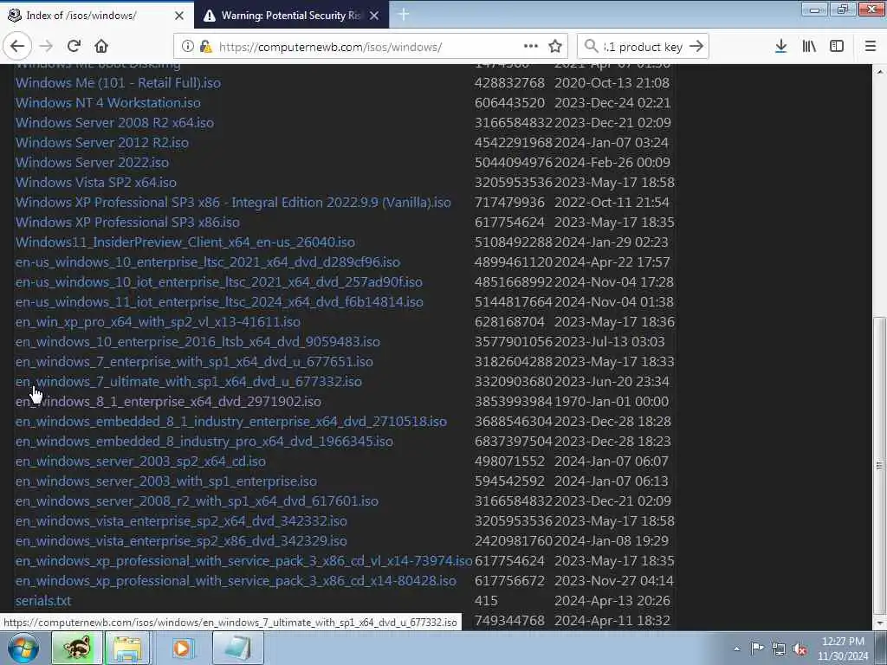The width and height of the screenshot is (887, 665).
Task: Open the serials.txt file link
Action: tap(43, 601)
